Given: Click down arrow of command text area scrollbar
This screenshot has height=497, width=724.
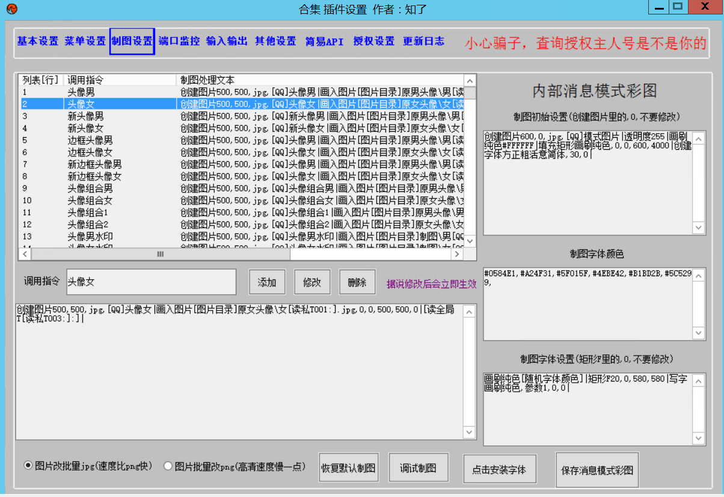Looking at the screenshot, I should click(469, 433).
